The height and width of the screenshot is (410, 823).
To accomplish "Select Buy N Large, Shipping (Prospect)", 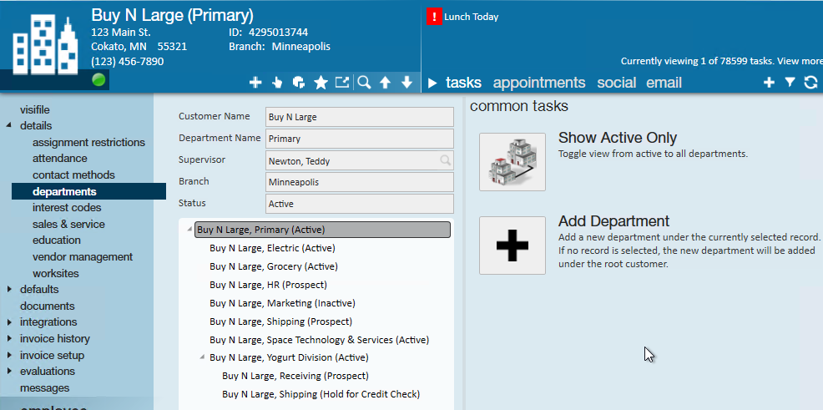I will coord(280,321).
